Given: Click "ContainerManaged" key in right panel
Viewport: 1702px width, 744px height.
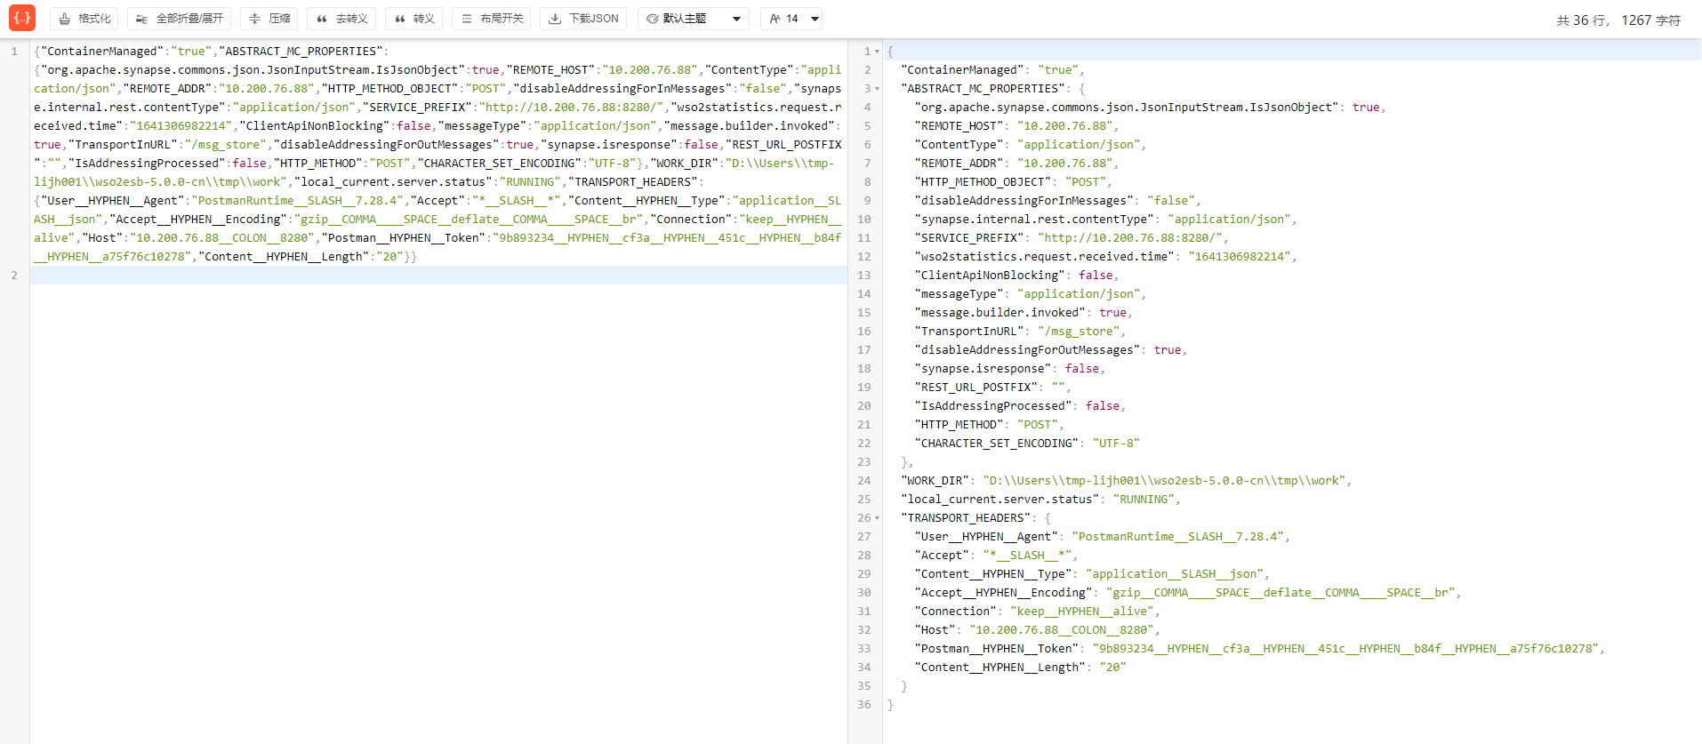Looking at the screenshot, I should (962, 70).
